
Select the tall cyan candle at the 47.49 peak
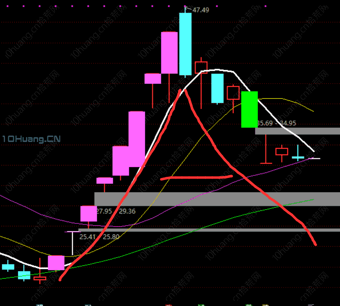[x=185, y=43]
